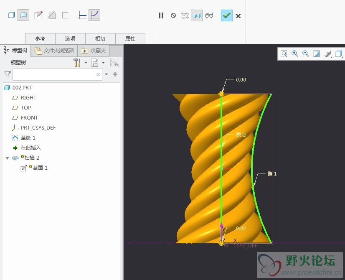The height and width of the screenshot is (280, 345).
Task: Select the no preview mode
Action: tap(173, 15)
